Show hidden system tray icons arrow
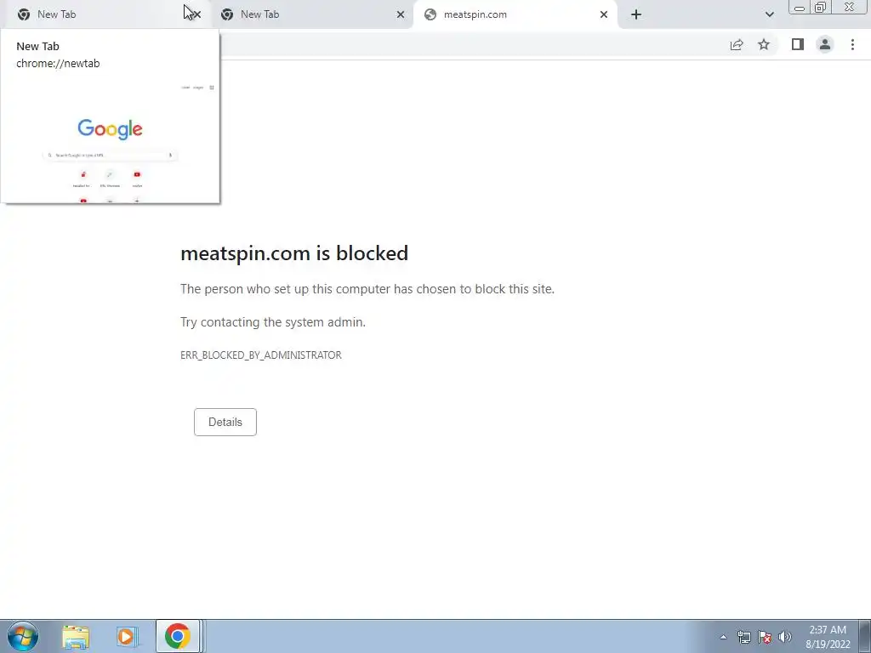Viewport: 871px width, 653px height. (x=723, y=637)
